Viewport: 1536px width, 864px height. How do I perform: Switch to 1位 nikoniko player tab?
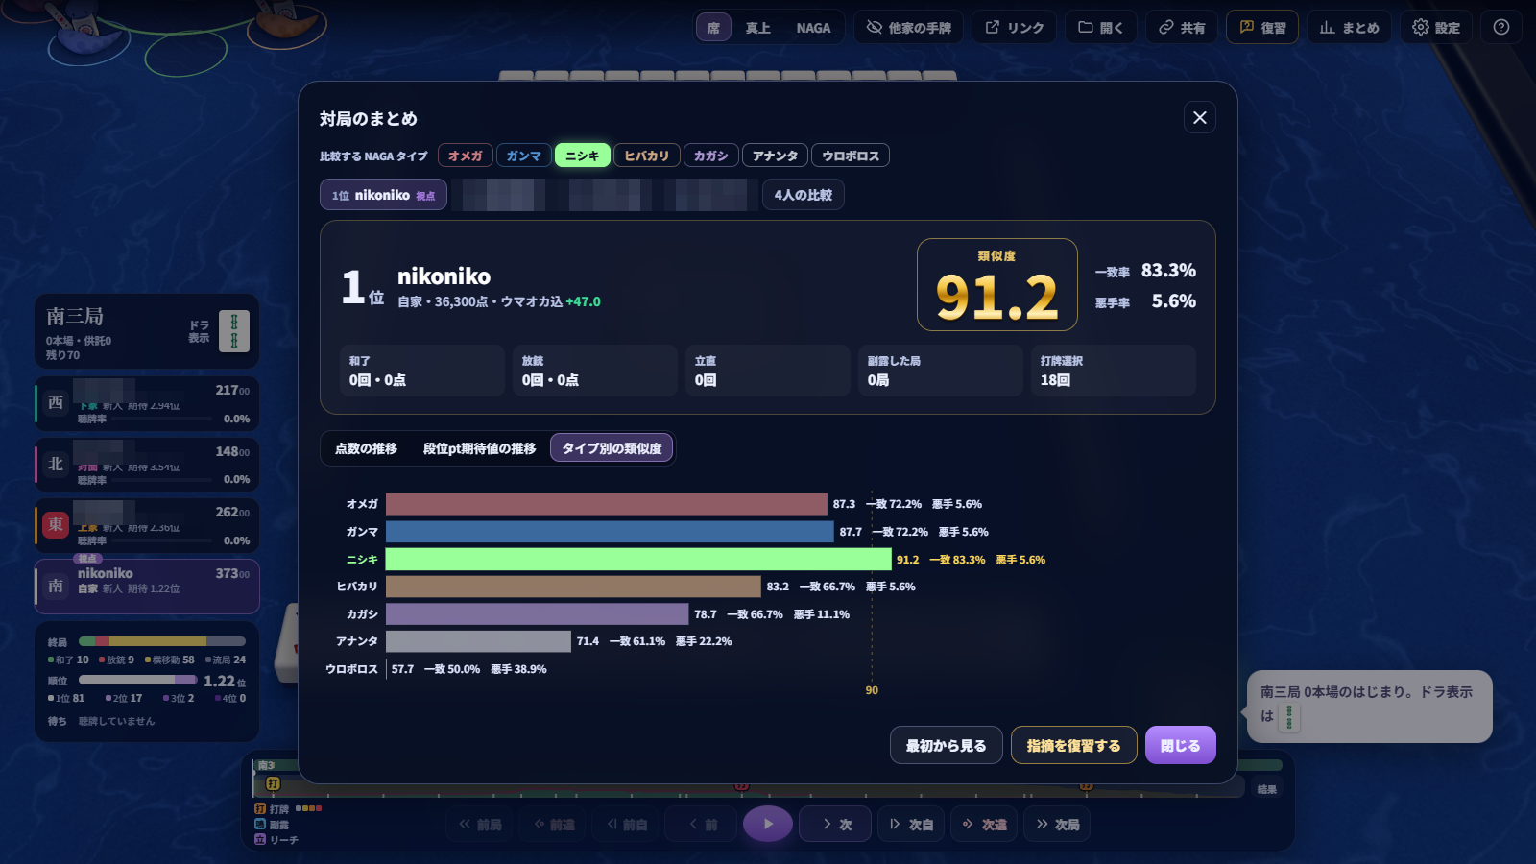[383, 195]
